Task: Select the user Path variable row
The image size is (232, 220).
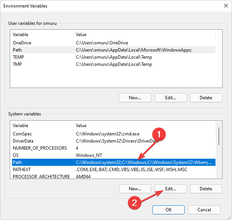Action: (x=114, y=50)
